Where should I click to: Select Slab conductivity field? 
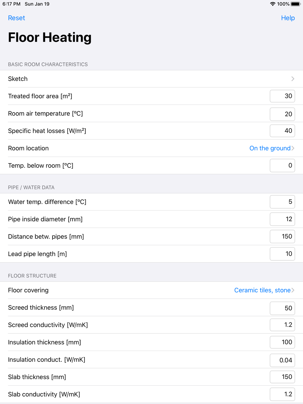[282, 394]
